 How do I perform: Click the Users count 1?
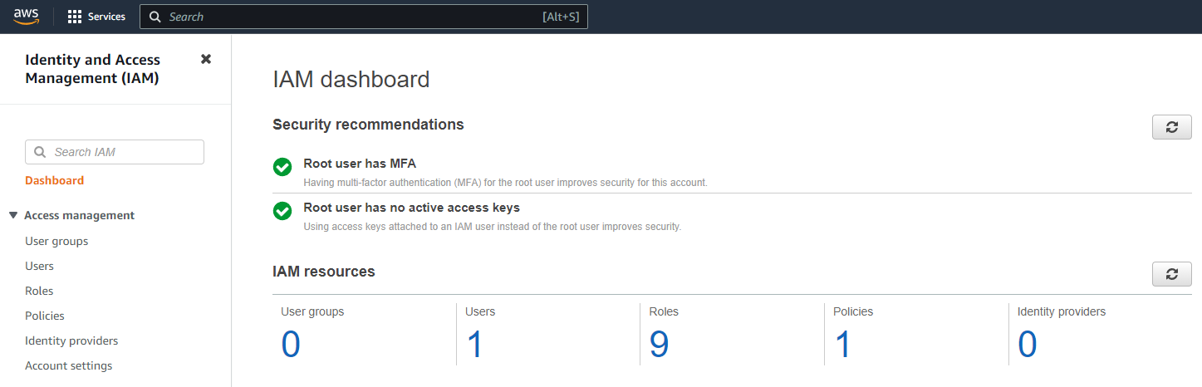click(474, 344)
